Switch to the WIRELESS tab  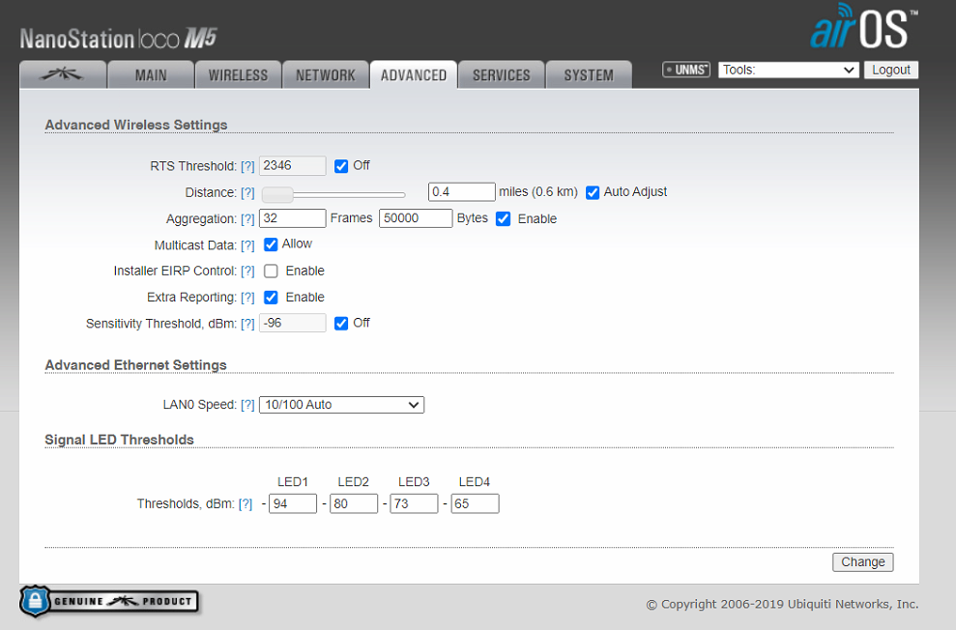tap(239, 75)
